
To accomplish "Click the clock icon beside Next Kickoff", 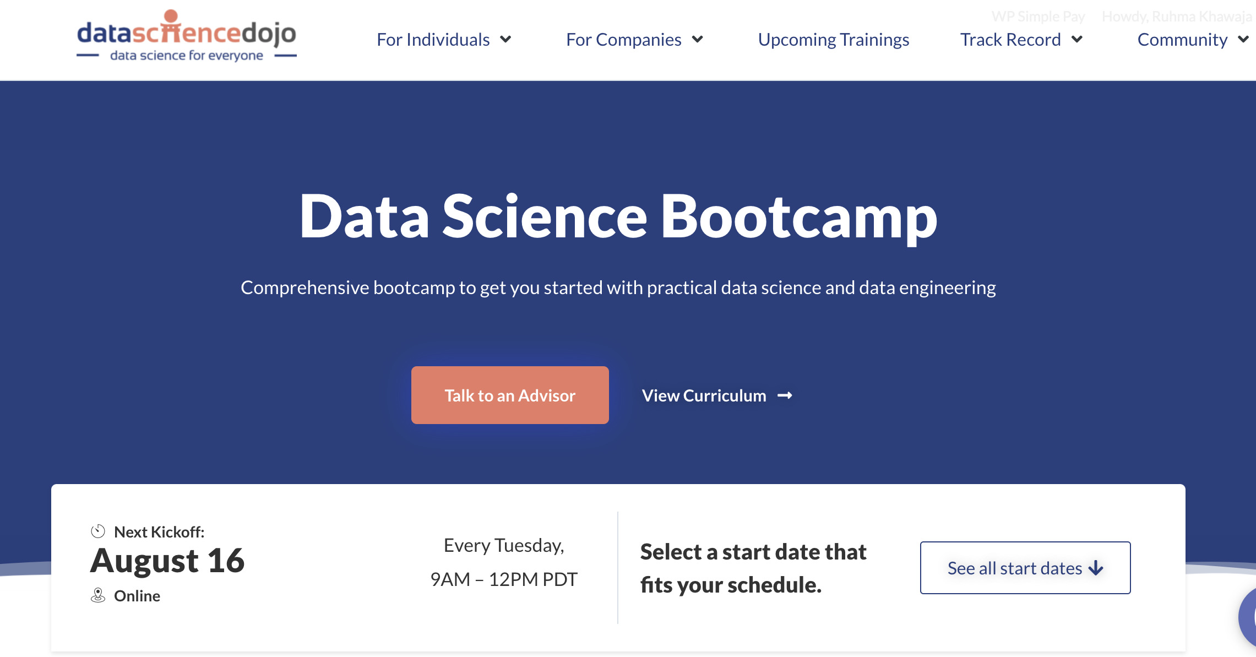I will pos(98,531).
